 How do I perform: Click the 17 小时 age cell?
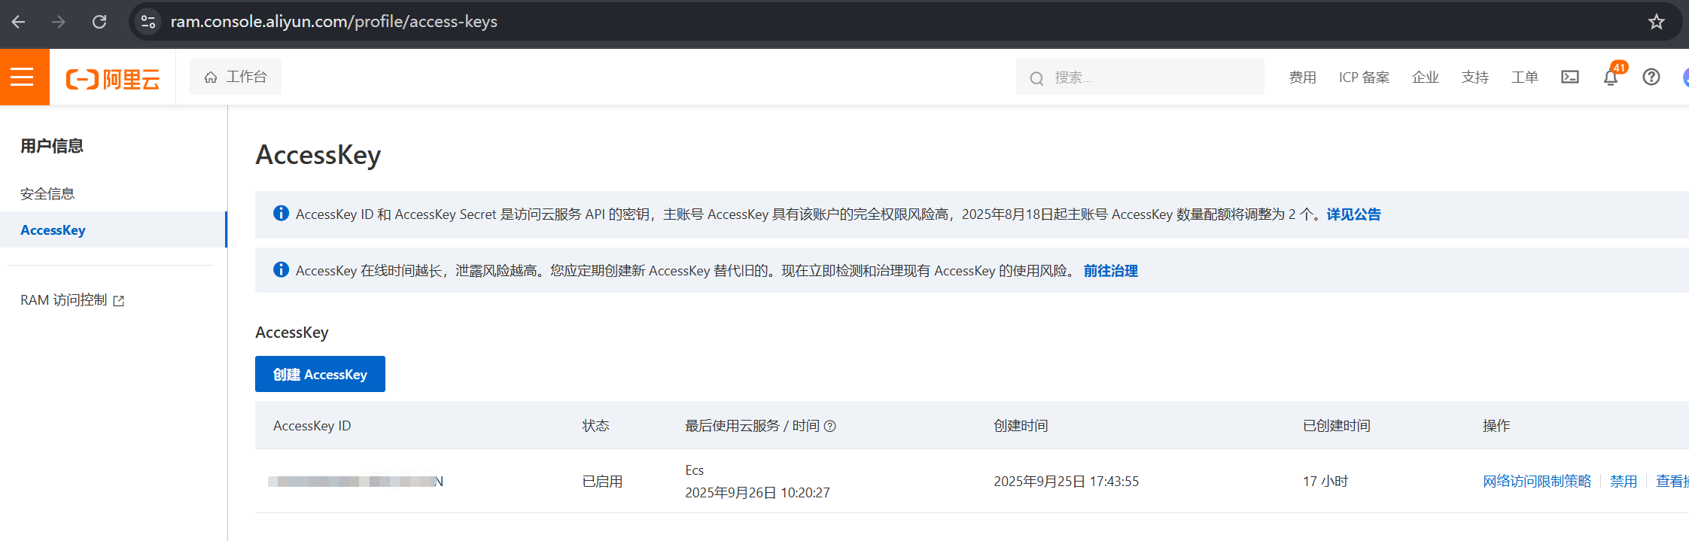coord(1325,482)
